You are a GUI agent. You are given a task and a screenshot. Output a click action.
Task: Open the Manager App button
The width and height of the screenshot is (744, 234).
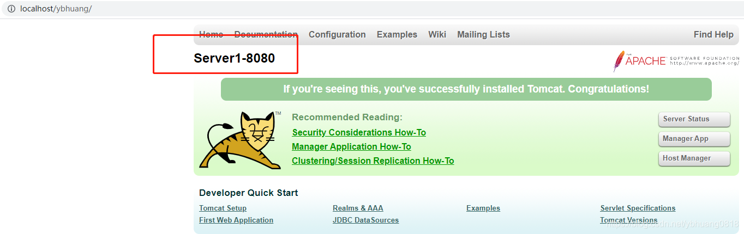[694, 139]
